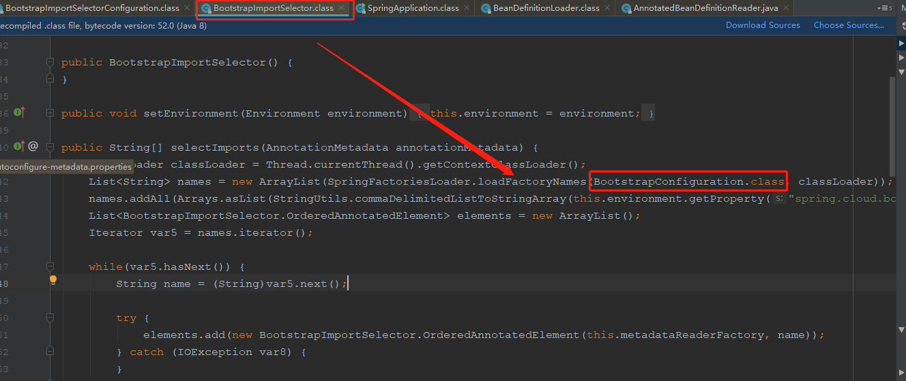Close the AnnotatedBeanDefinitionReader.java tab
Viewport: 906px width, 381px height.
(787, 8)
